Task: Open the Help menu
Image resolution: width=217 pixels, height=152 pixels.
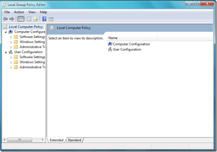Action: 43,12
